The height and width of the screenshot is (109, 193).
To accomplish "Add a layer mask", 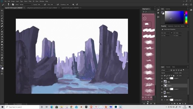I will tap(175, 104).
